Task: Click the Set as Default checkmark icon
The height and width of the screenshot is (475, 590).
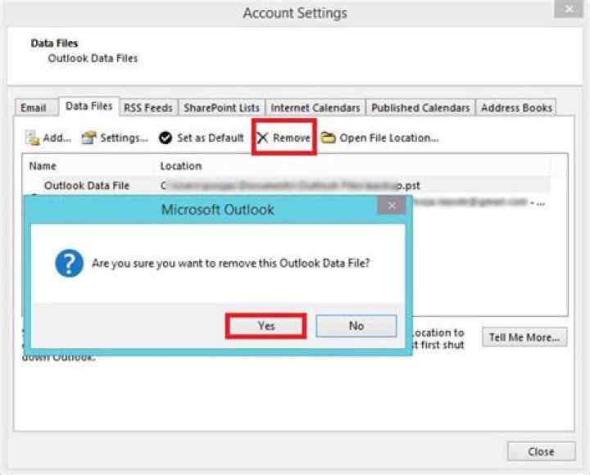Action: (165, 138)
